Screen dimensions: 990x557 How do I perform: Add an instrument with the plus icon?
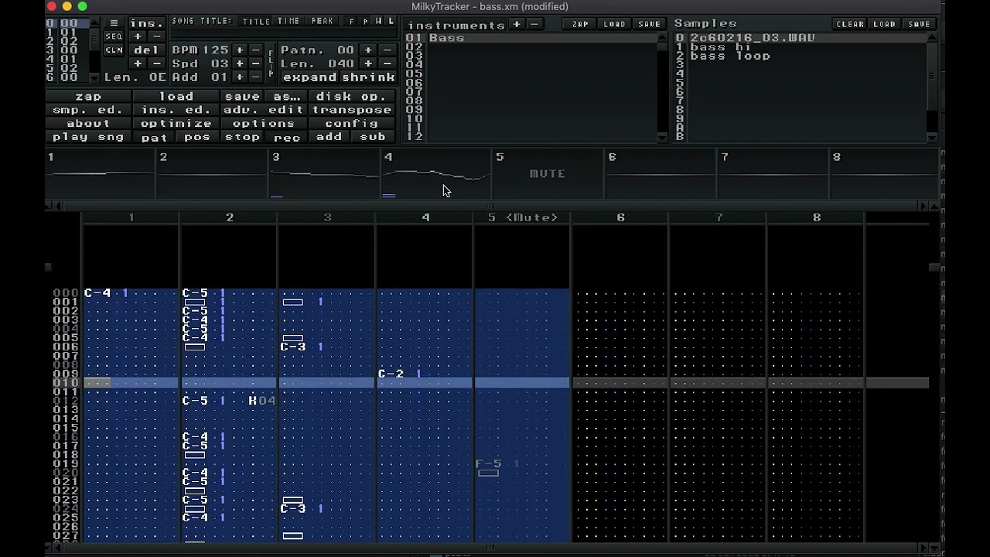click(517, 24)
